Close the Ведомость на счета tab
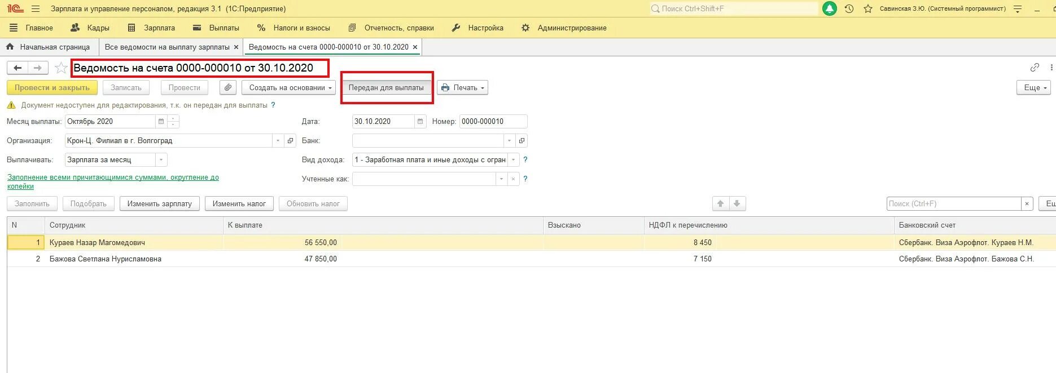1056x373 pixels. click(x=415, y=47)
